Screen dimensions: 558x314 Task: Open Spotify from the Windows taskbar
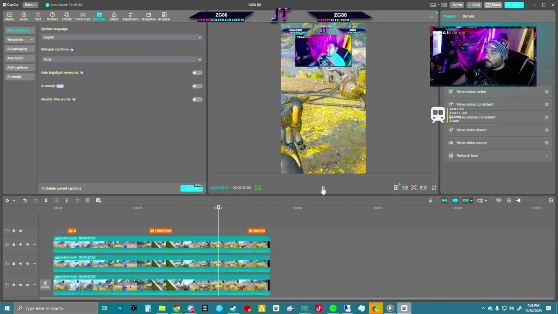(333, 308)
